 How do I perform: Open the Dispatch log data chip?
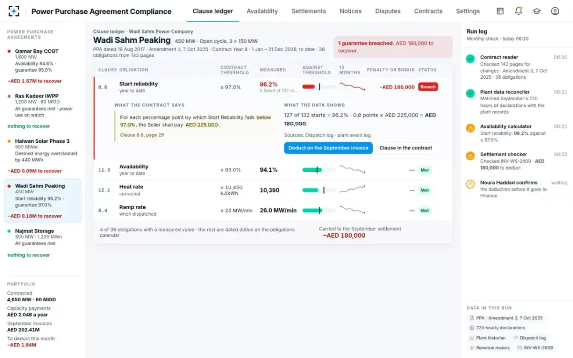pyautogui.click(x=529, y=338)
